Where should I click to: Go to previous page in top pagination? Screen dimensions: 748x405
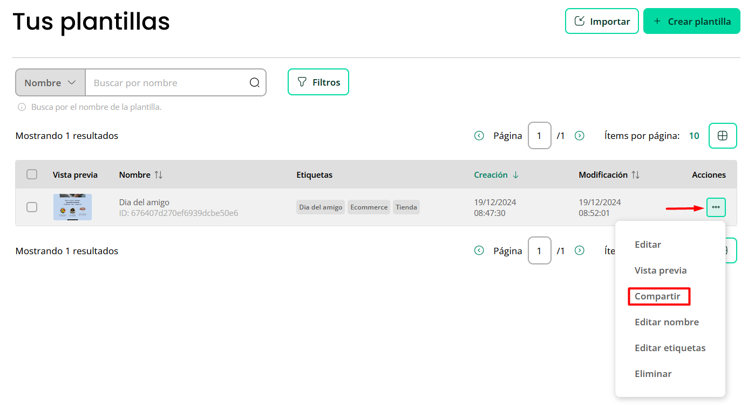[479, 136]
